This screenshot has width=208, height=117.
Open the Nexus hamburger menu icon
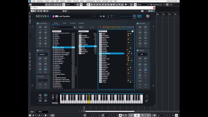(x=139, y=16)
